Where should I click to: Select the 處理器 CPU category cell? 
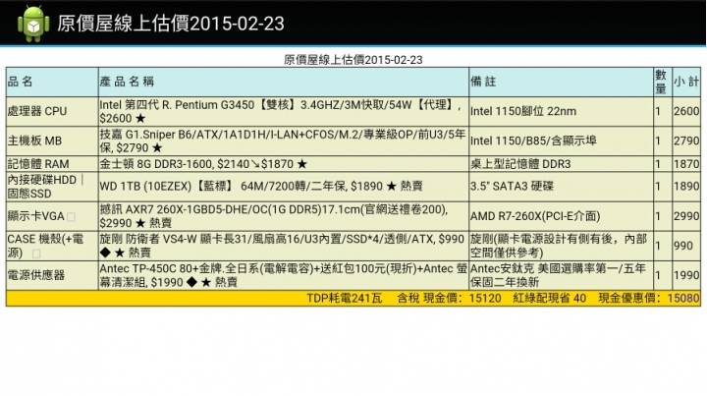pos(52,111)
